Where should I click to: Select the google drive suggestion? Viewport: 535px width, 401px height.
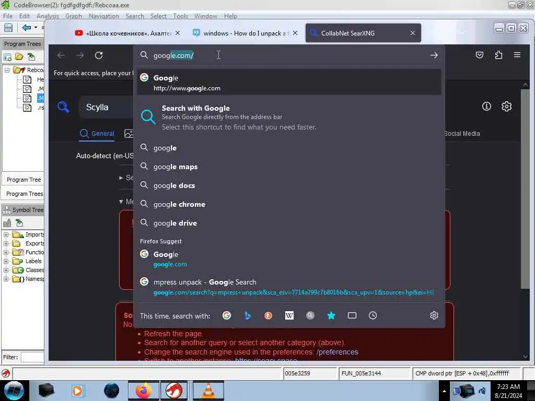point(289,223)
